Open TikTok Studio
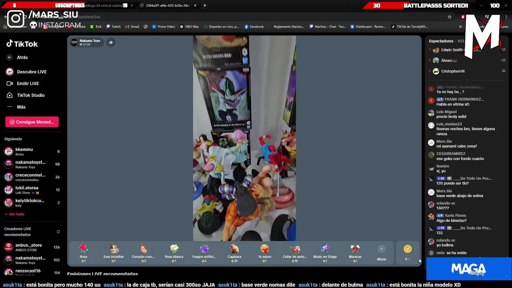The height and width of the screenshot is (288, 512). pos(25,95)
